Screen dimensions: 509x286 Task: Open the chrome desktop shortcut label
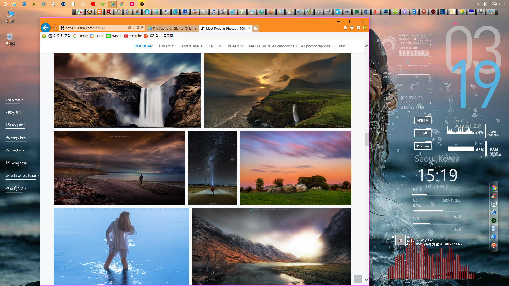click(13, 100)
